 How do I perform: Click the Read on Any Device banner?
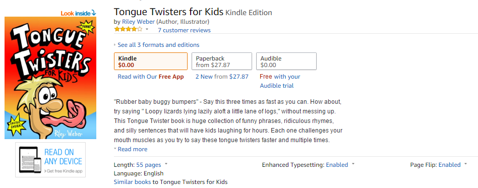[50, 160]
